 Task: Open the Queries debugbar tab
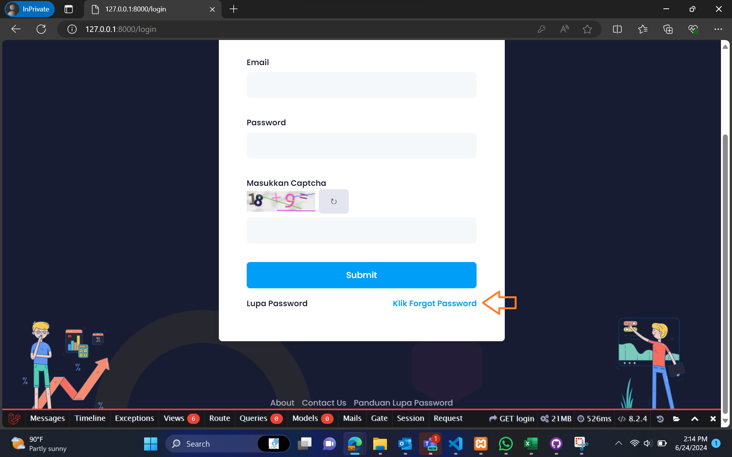point(261,419)
